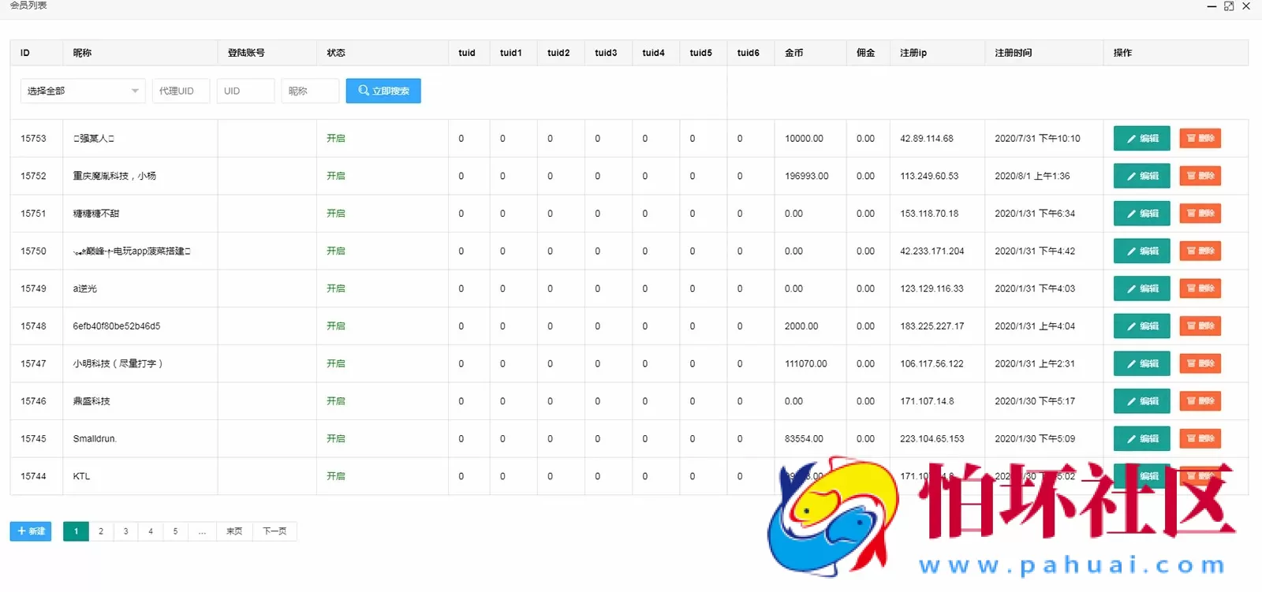Jump to page 5 in pagination
Screen dimensions: 1262x592
click(175, 531)
